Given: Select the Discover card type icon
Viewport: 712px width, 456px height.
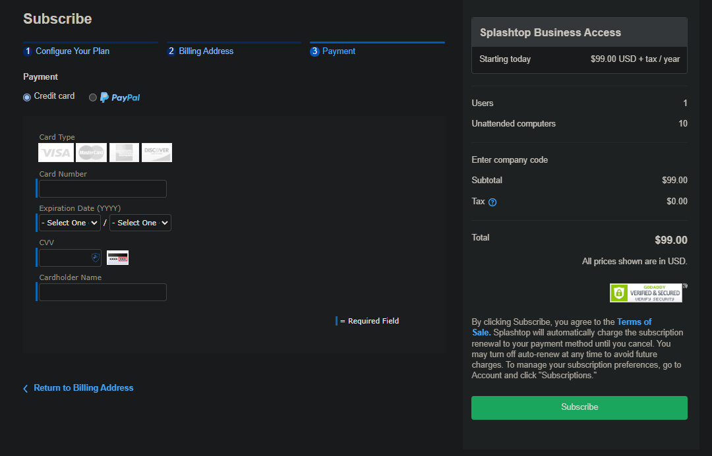Looking at the screenshot, I should coord(157,152).
